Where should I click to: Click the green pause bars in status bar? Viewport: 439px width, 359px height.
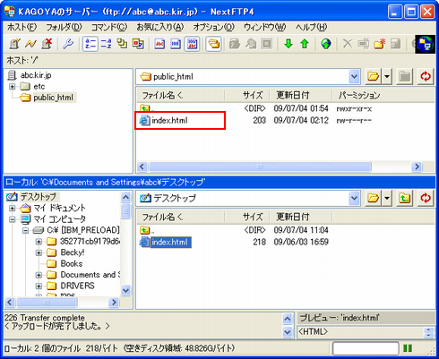click(x=408, y=348)
